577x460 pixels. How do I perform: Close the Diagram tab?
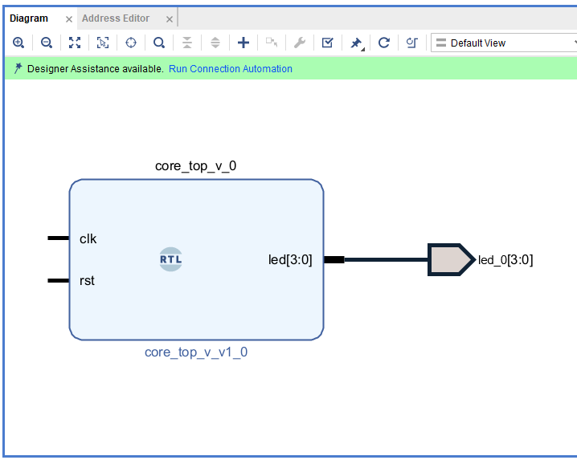coord(68,19)
